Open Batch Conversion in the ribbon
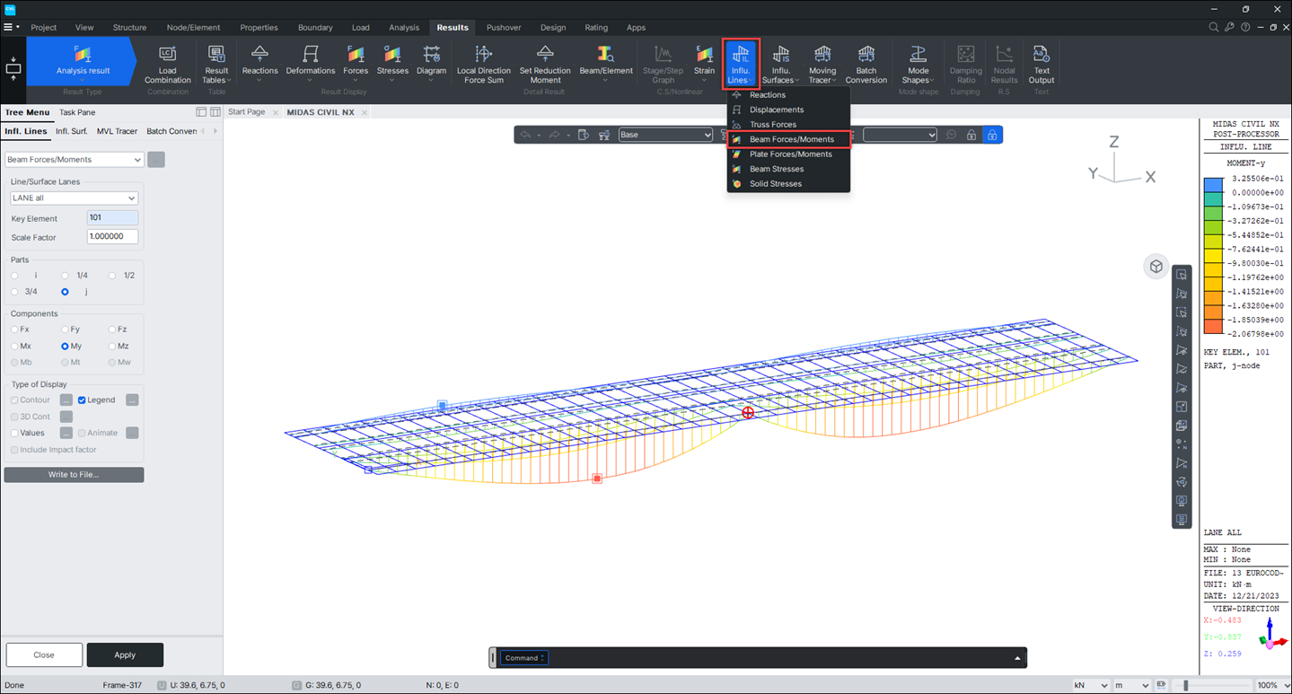This screenshot has height=694, width=1292. click(x=866, y=65)
